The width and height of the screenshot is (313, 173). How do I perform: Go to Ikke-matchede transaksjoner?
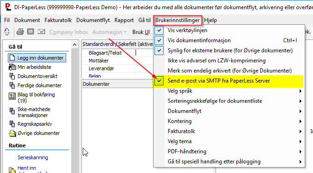click(34, 112)
